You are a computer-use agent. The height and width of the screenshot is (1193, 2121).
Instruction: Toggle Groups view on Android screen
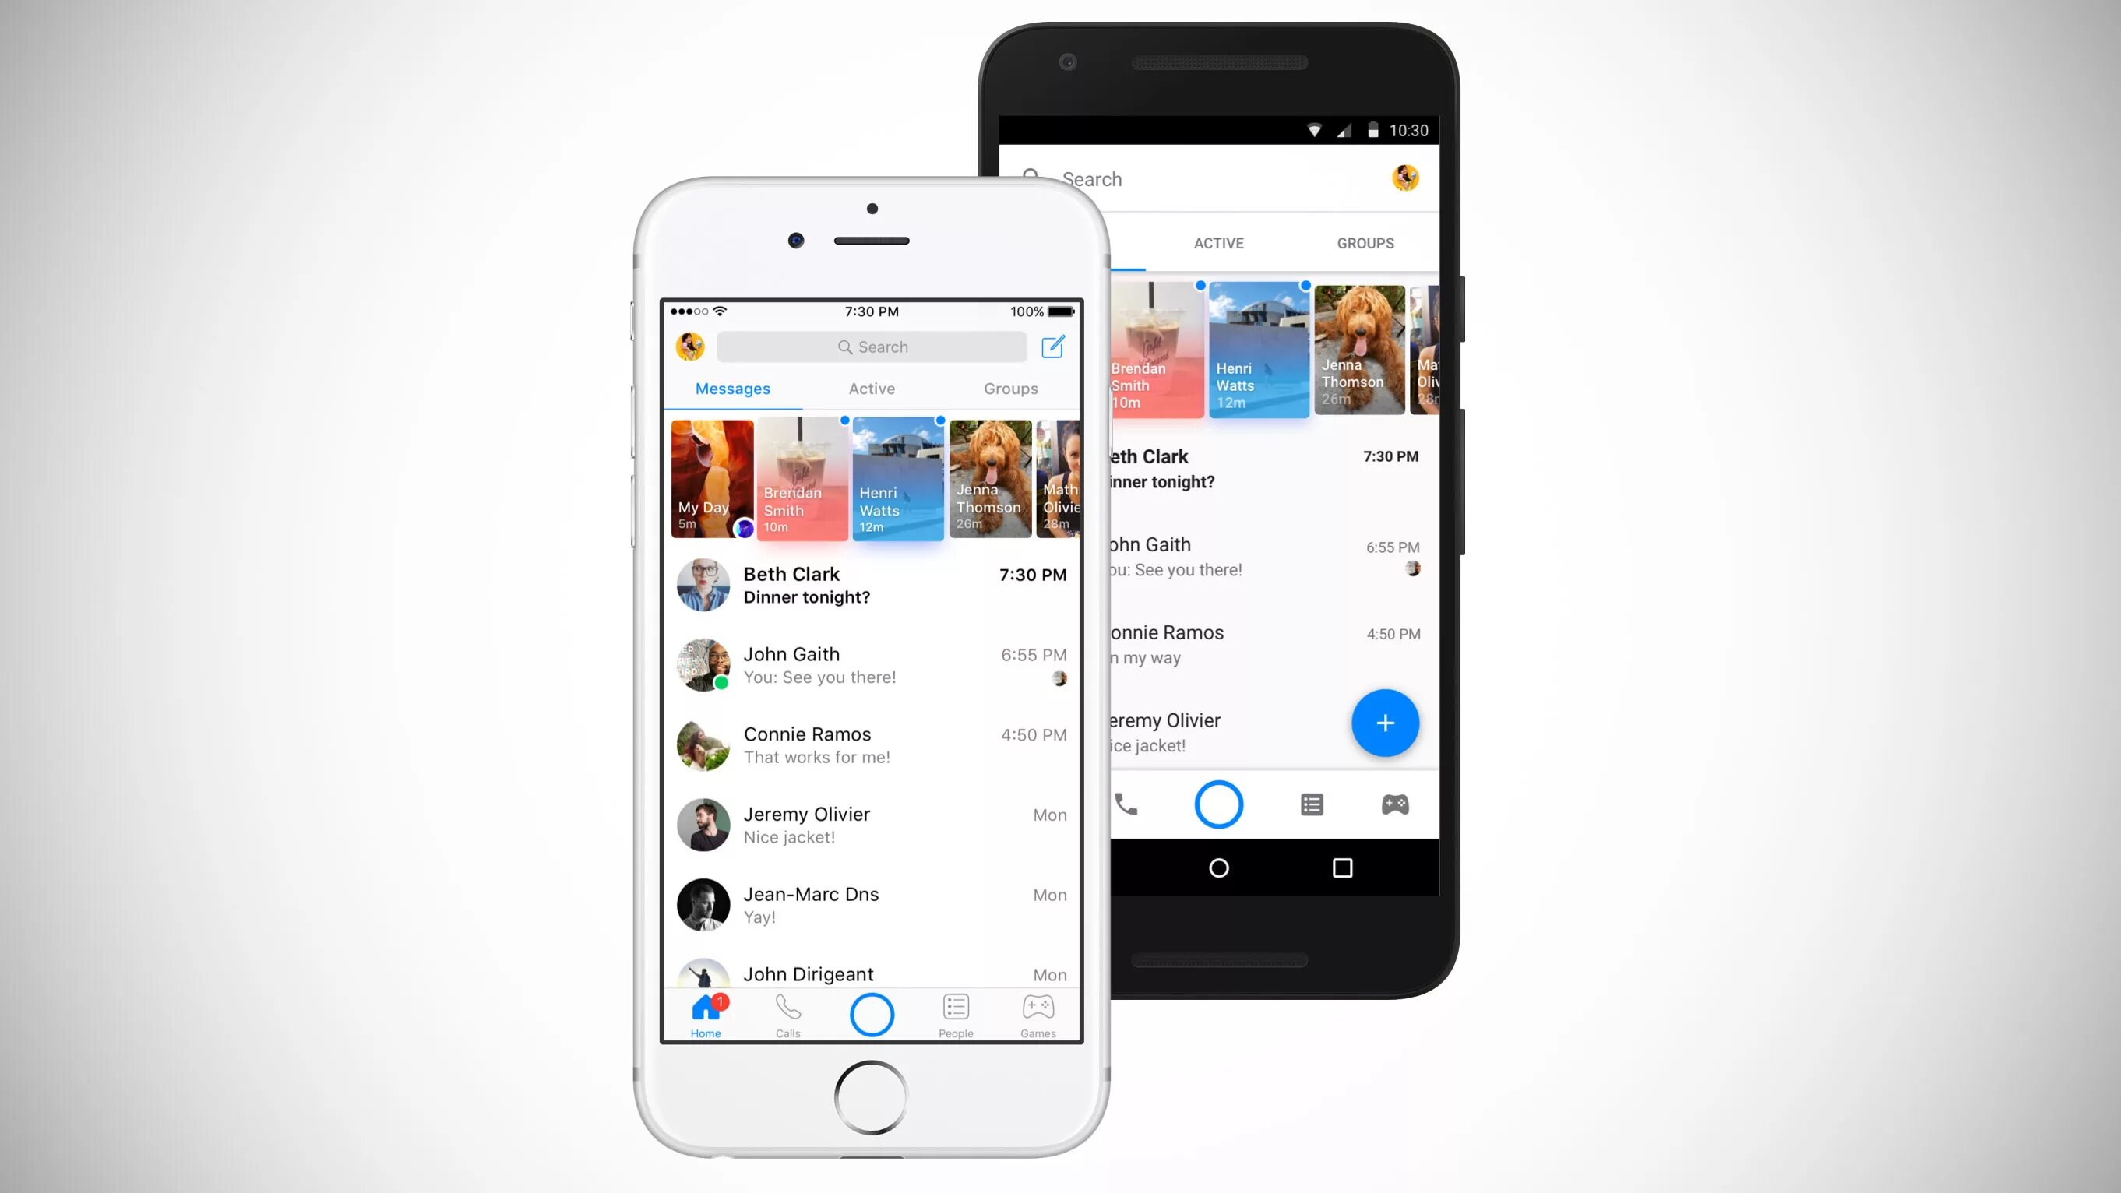[1365, 243]
